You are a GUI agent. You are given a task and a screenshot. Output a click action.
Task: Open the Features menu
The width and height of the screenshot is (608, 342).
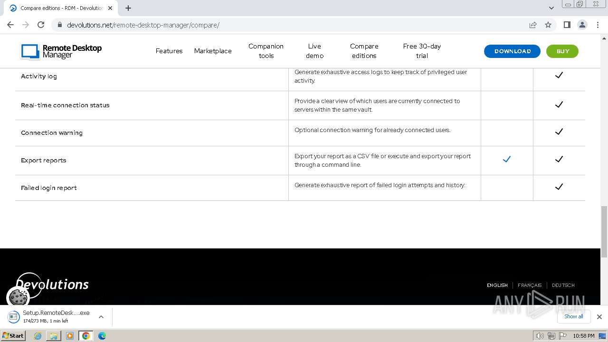point(169,51)
